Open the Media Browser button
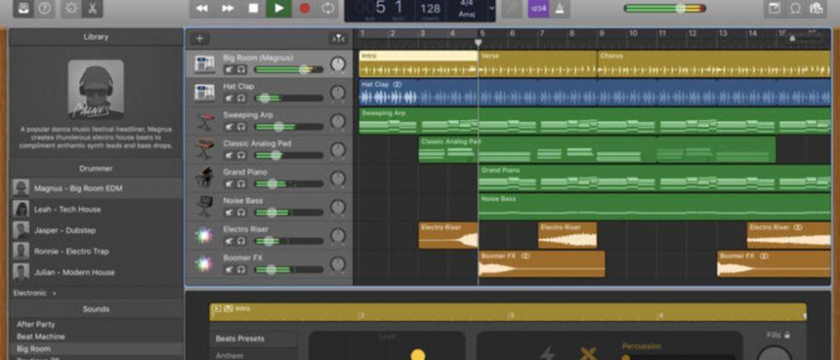 click(816, 8)
